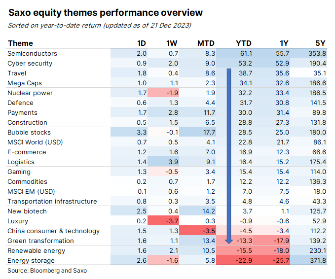335x279 pixels.
Task: Select the Transportation infrastructure row label
Action: [52, 201]
